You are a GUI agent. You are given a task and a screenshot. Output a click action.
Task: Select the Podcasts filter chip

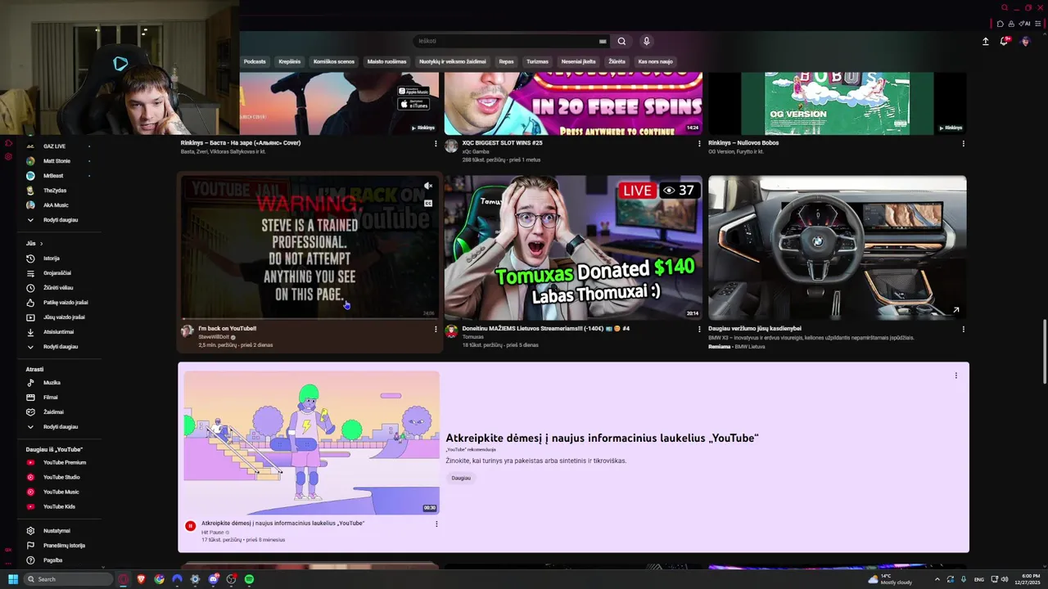[255, 61]
